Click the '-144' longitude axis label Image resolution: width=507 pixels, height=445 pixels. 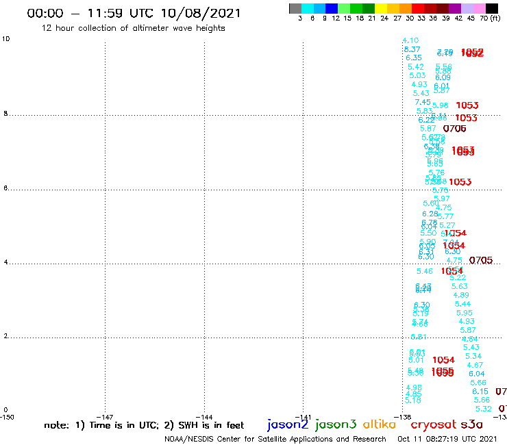pos(204,417)
